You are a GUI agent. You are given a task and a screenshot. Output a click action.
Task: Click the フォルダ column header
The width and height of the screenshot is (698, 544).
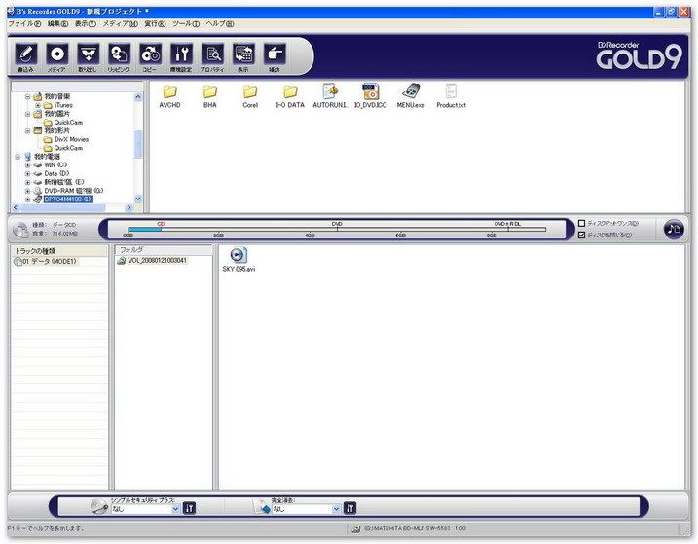[163, 250]
